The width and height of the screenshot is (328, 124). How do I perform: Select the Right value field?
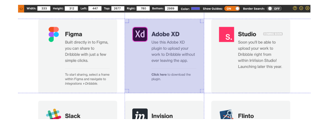143,9
